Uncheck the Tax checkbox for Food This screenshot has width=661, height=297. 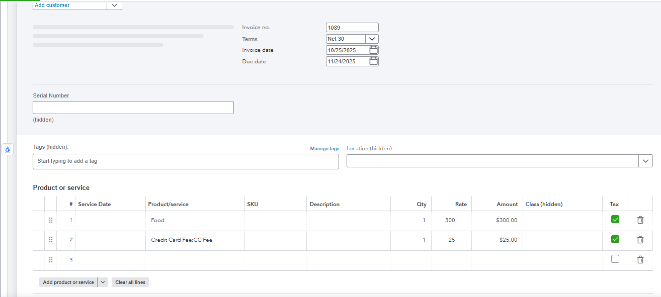click(x=615, y=219)
